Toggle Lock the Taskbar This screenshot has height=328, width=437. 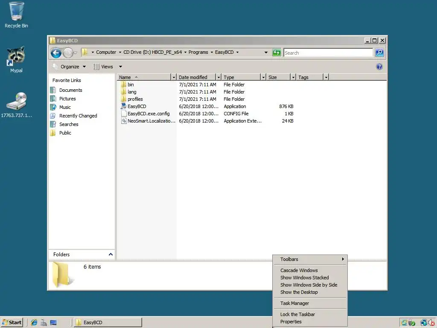[310, 314]
